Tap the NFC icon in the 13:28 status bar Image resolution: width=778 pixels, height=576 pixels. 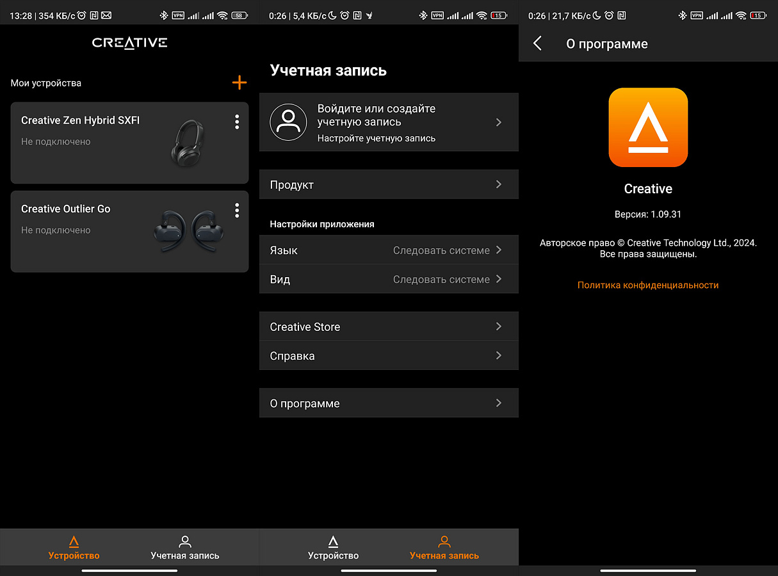click(94, 15)
